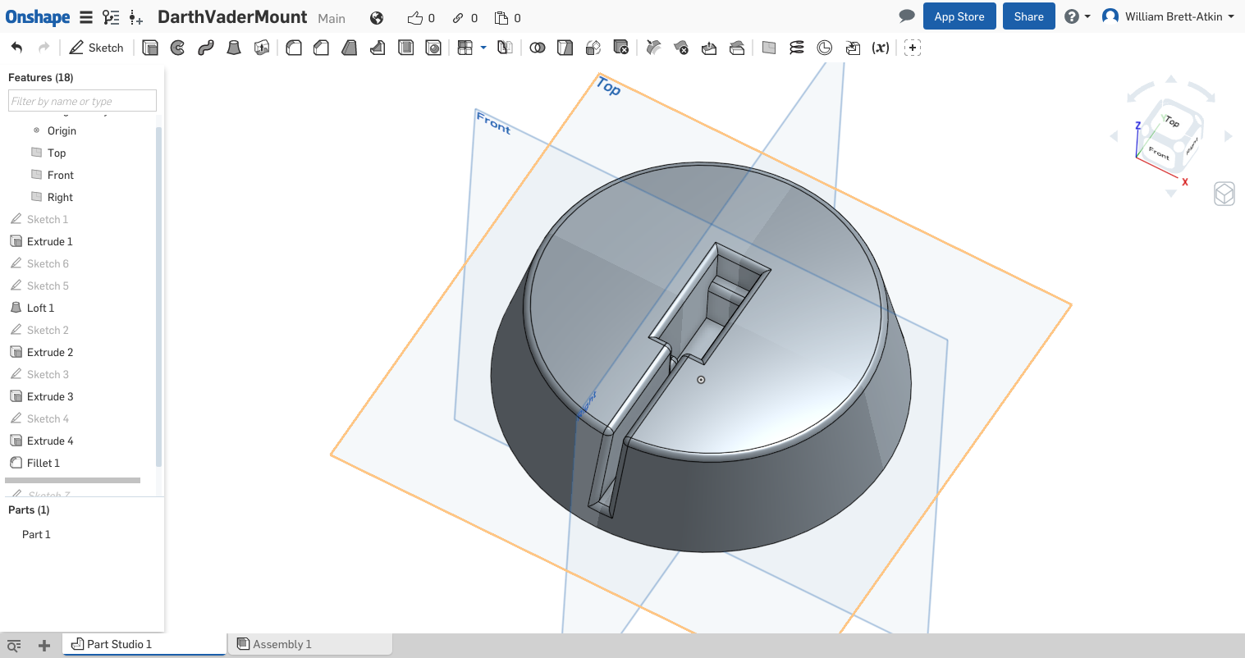Viewport: 1245px width, 658px height.
Task: Select the Draft tool icon
Action: click(349, 48)
